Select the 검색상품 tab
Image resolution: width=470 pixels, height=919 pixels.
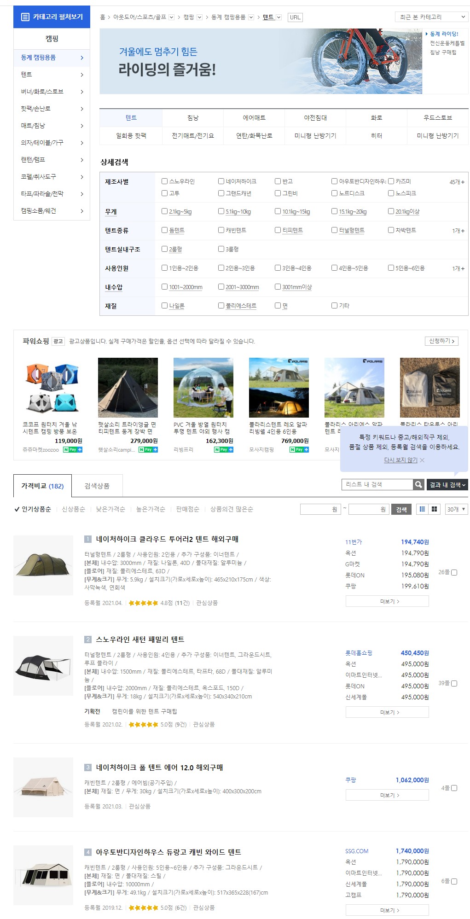click(97, 486)
